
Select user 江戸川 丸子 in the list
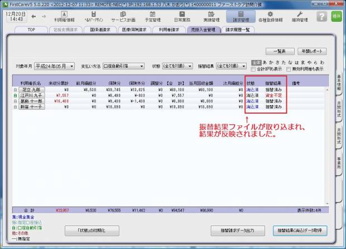(31, 95)
